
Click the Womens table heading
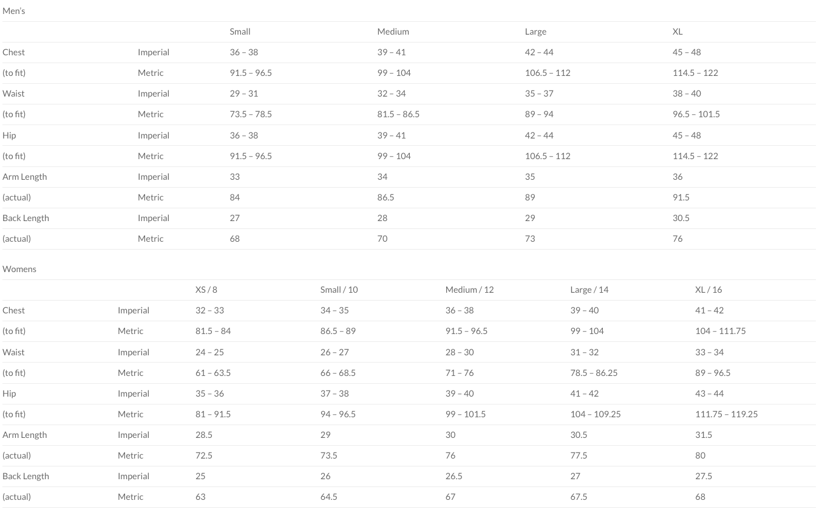click(x=19, y=269)
